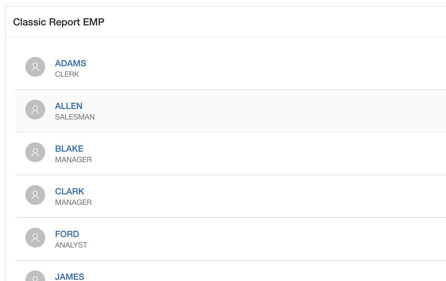Select the avatar icon next to BLAKE
The width and height of the screenshot is (446, 281).
click(x=35, y=152)
